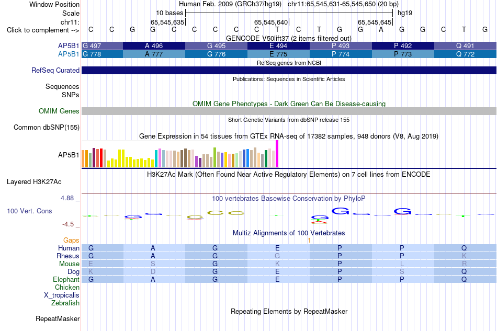Click the 'Click to complement -->' label
This screenshot has width=497, height=331.
[x=43, y=30]
